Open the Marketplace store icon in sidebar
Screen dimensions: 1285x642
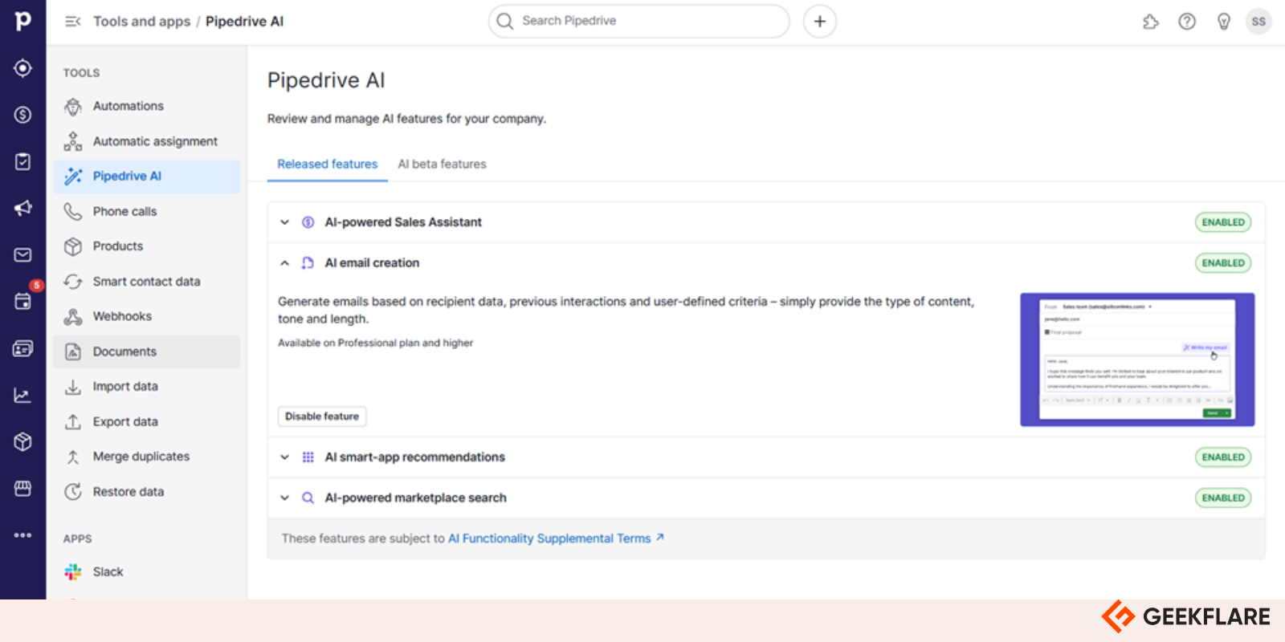[x=22, y=488]
